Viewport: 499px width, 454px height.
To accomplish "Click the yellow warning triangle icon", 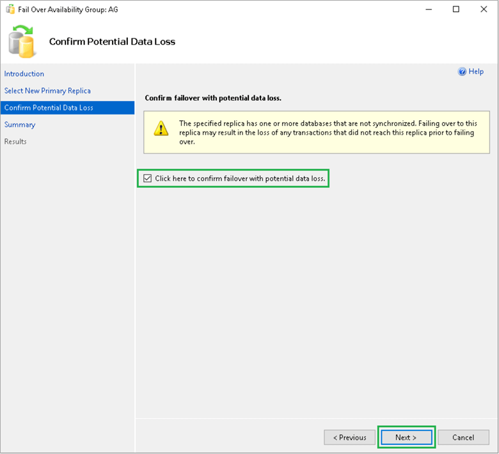I will point(161,129).
